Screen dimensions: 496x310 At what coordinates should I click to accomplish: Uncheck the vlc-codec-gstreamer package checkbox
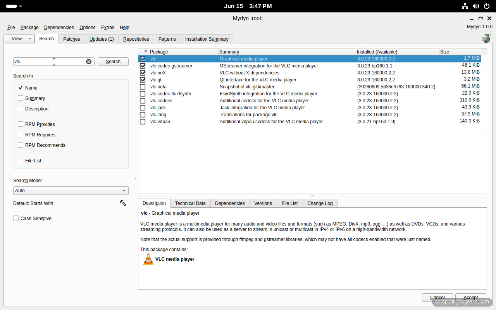143,66
